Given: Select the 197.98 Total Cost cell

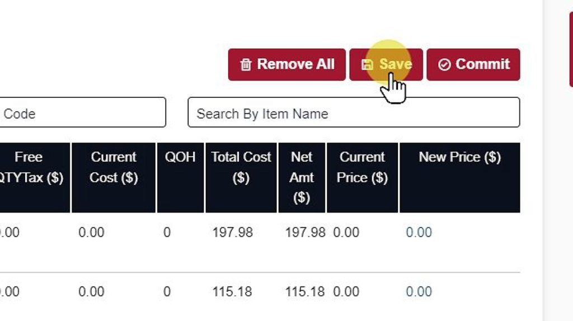Looking at the screenshot, I should [232, 232].
